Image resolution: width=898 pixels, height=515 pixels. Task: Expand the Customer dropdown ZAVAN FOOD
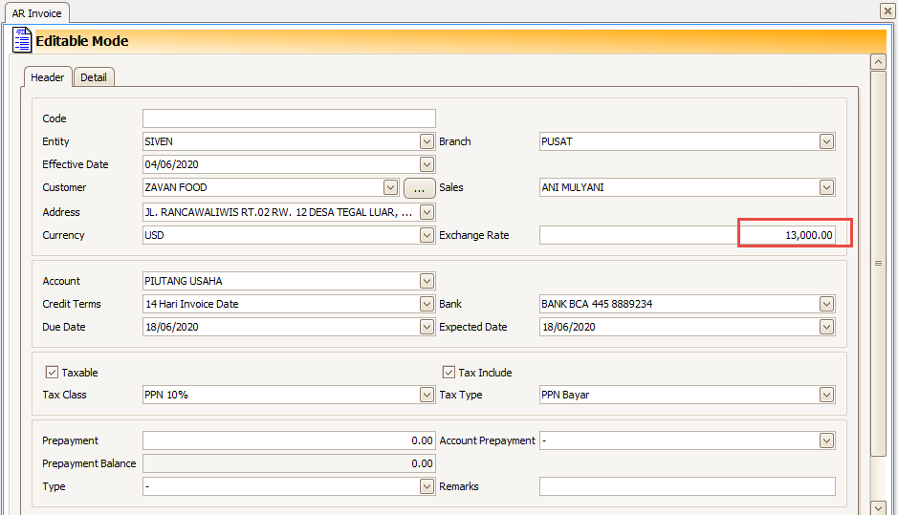pos(390,187)
